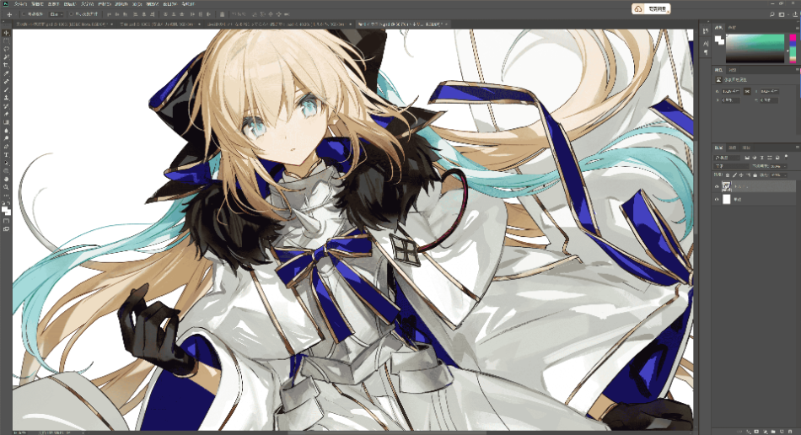
Task: Click the share image icon in the top right
Action: click(795, 14)
